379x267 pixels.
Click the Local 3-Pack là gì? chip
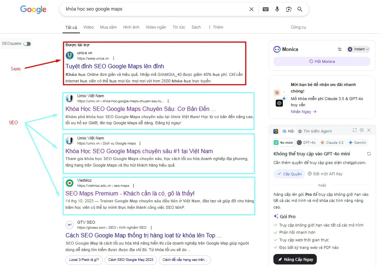point(84,260)
